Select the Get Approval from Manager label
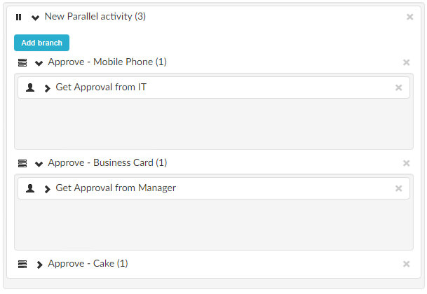Screen dimensions: 427x294 (116, 188)
